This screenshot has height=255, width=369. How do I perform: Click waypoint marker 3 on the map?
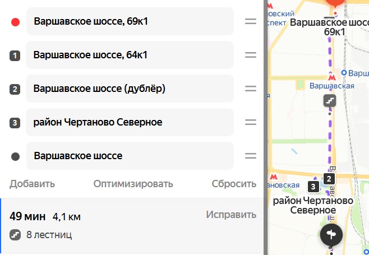[313, 187]
